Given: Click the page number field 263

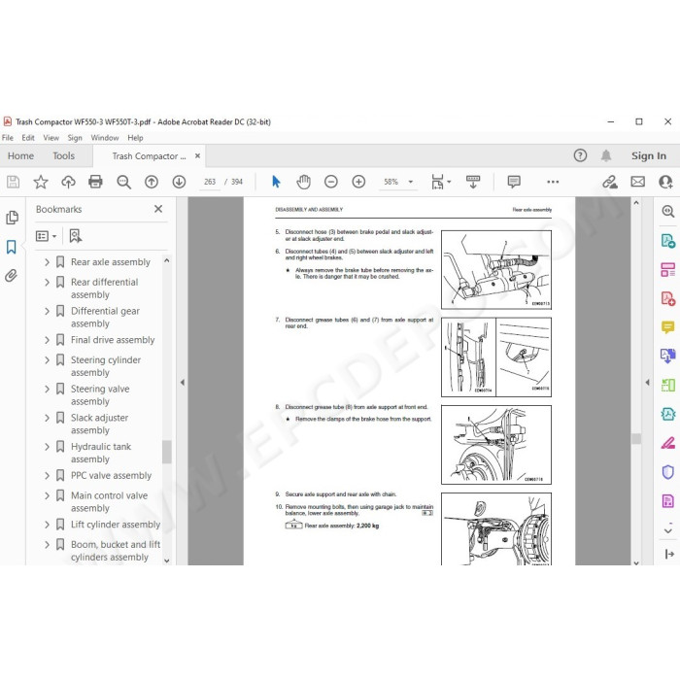Looking at the screenshot, I should [x=210, y=182].
